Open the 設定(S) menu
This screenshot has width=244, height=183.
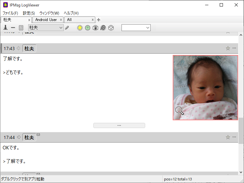[x=29, y=13]
